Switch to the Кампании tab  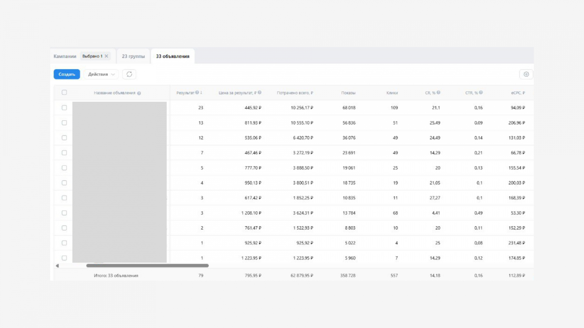(65, 56)
